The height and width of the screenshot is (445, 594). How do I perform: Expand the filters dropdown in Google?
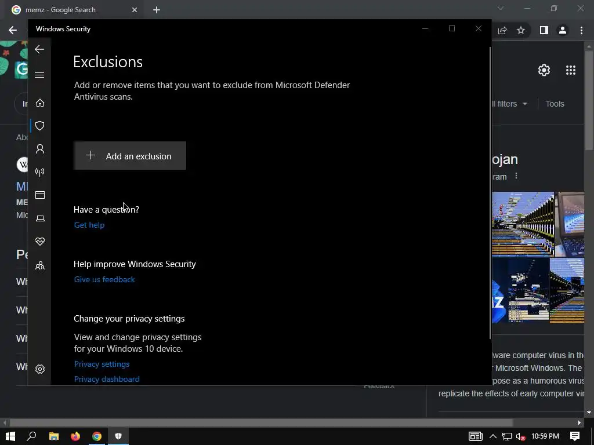(509, 104)
